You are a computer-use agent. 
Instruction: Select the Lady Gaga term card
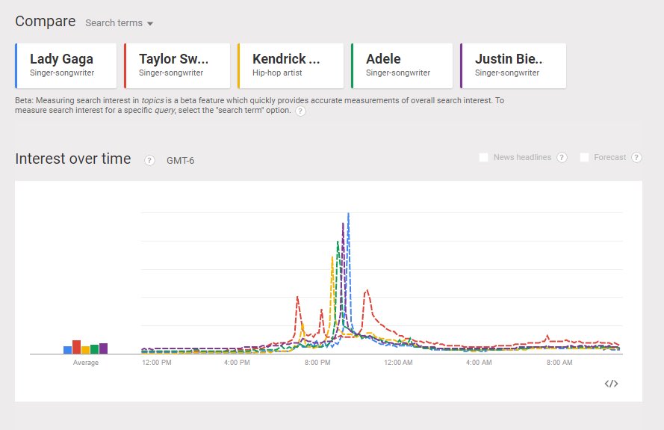[66, 66]
